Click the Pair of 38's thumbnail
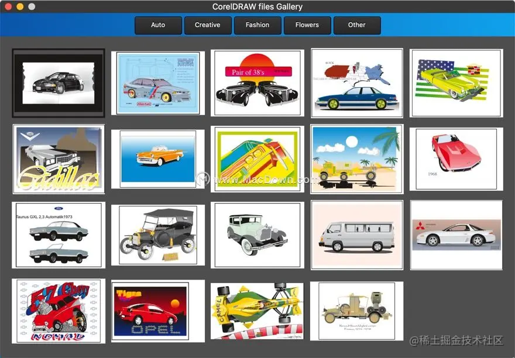Image resolution: width=515 pixels, height=358 pixels. coord(257,82)
